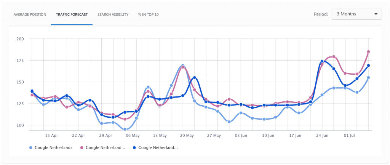The height and width of the screenshot is (165, 390).
Task: Toggle the pink legend dot
Action: pos(83,147)
